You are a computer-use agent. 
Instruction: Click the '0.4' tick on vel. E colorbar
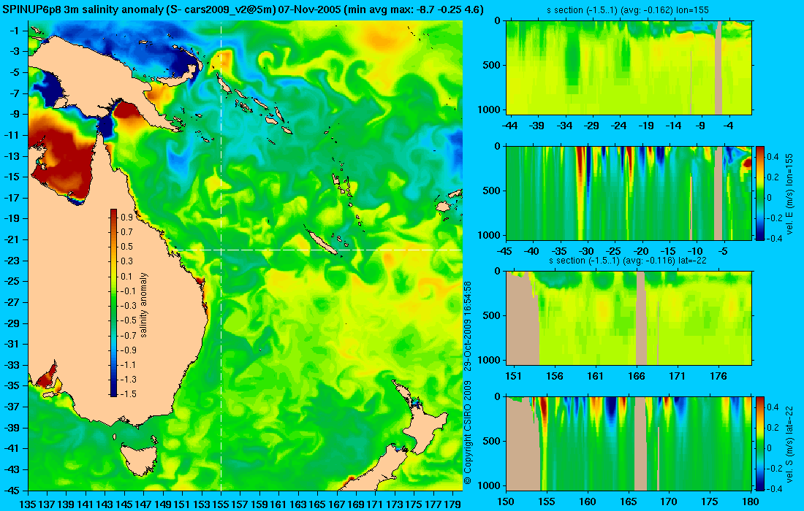(773, 156)
